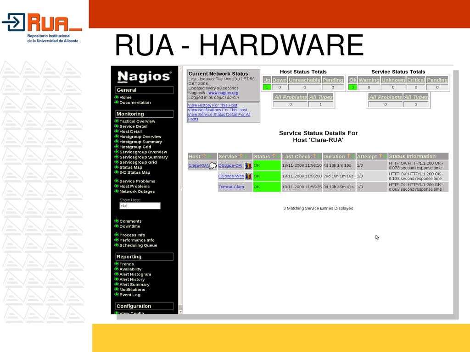Open Hostgroup Summary in sidebar
Viewport: 470px width, 352px height.
tap(140, 142)
